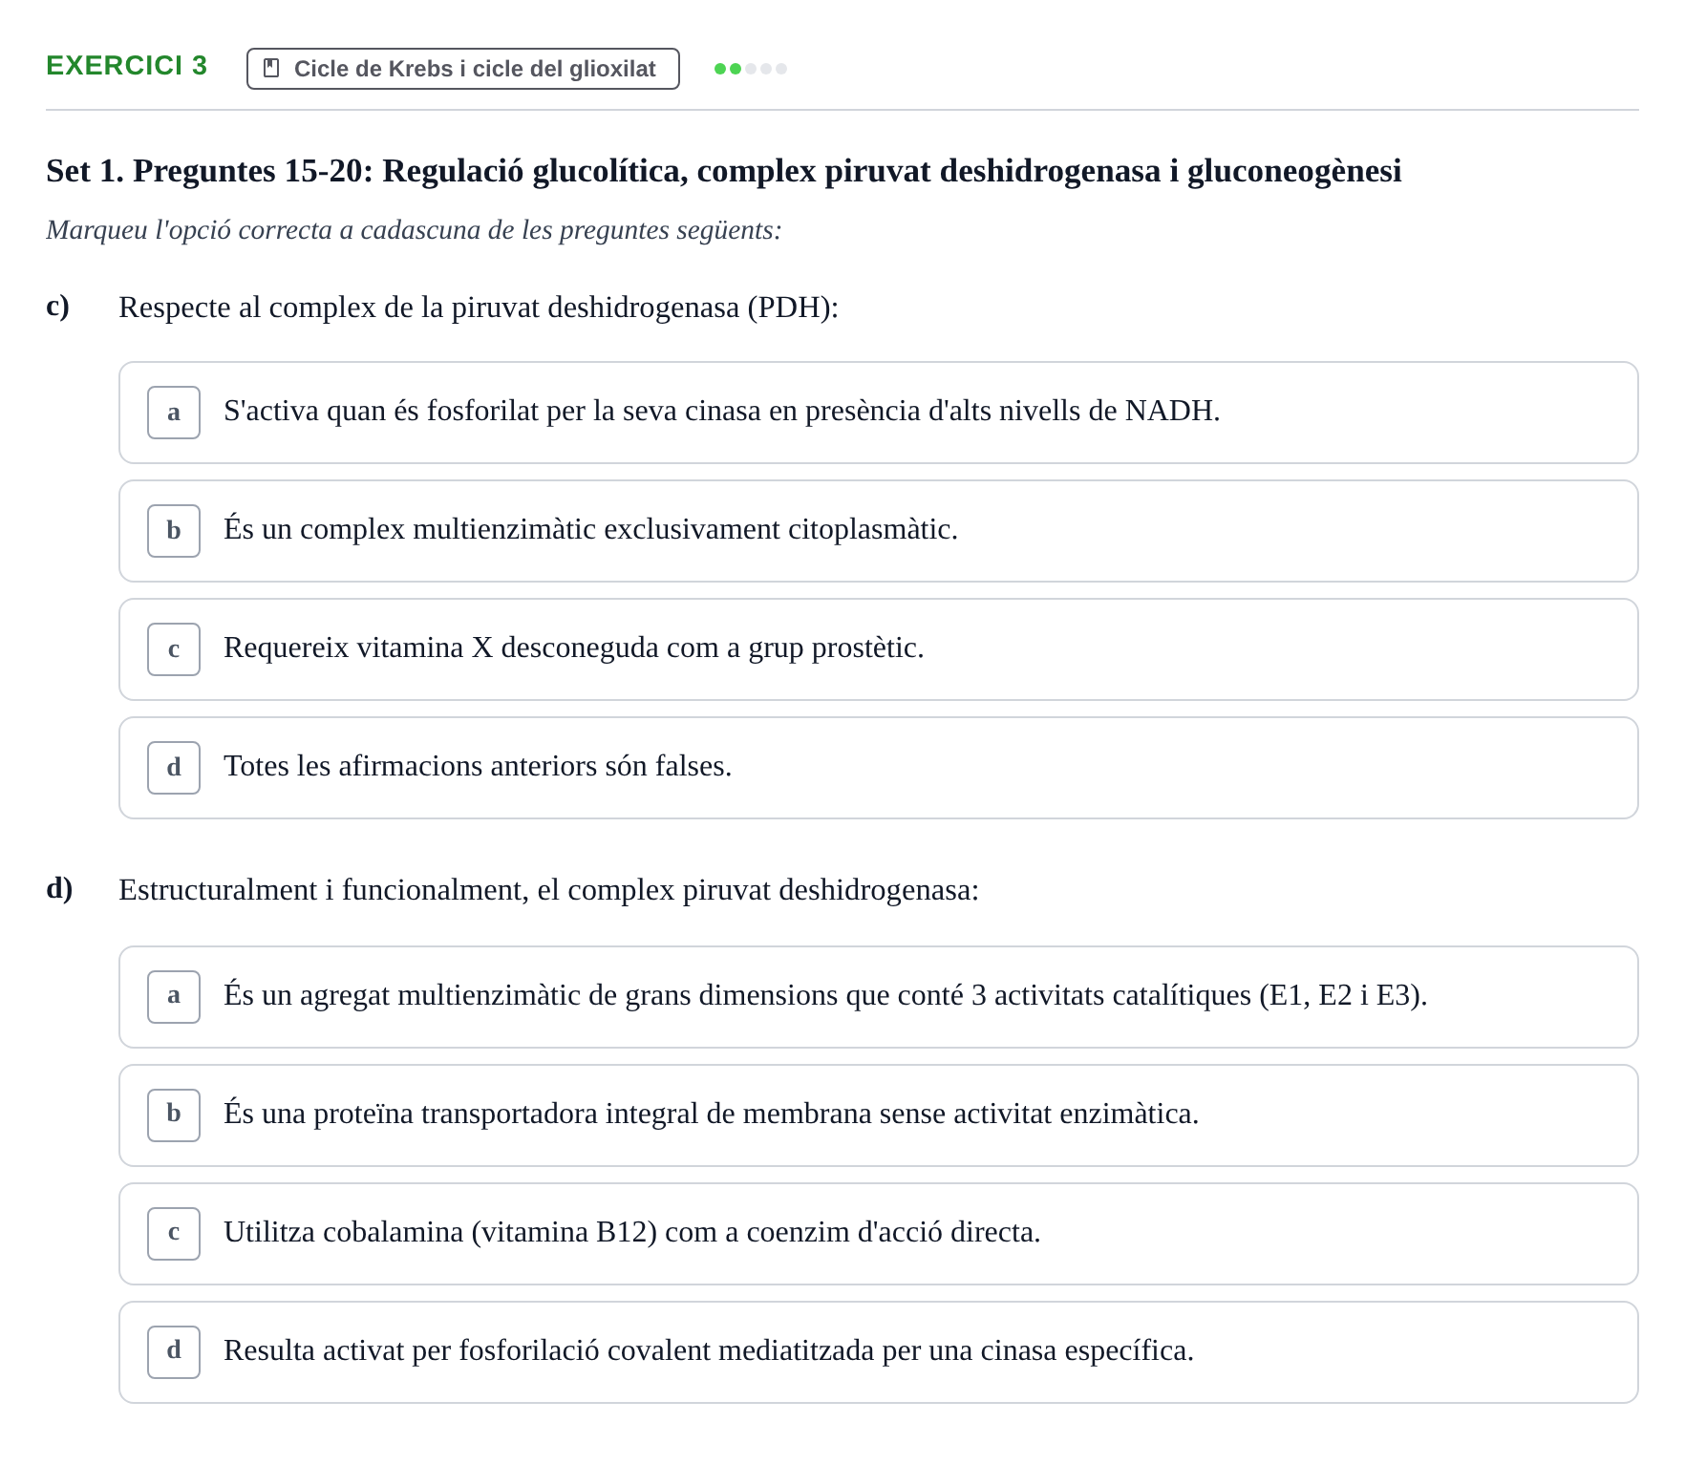Click question text 'Estructuralment i funcionalment'
The height and width of the screenshot is (1465, 1685).
click(x=549, y=890)
